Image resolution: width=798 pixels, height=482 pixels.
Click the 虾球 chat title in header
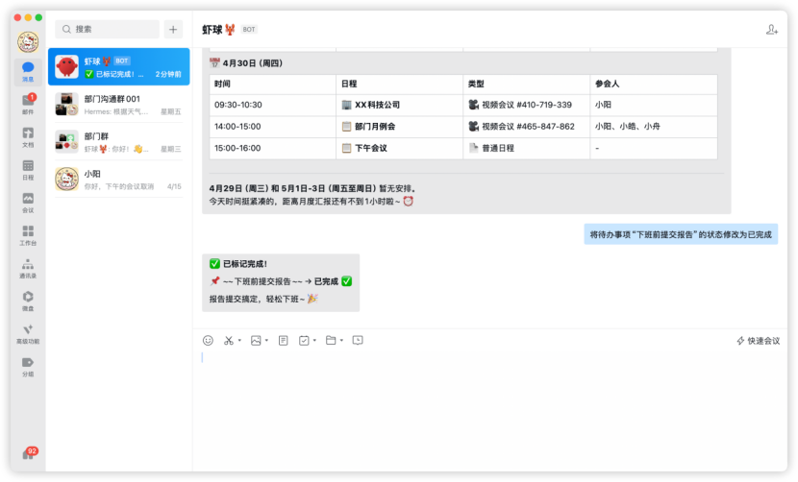pos(218,30)
